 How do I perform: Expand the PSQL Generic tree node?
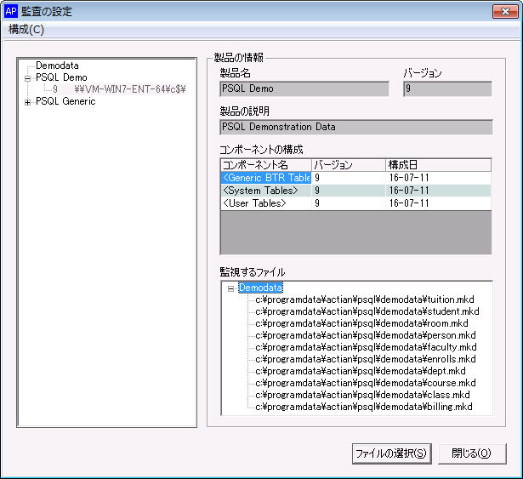[27, 101]
